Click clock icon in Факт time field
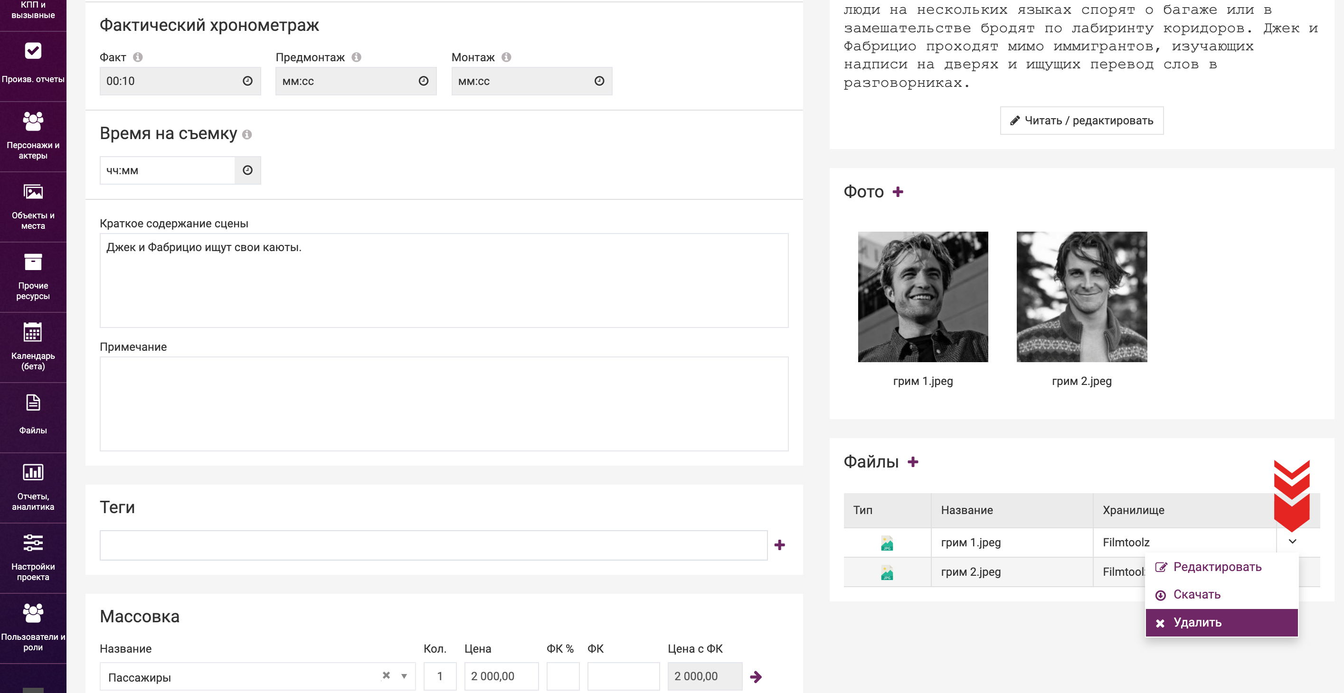 [x=247, y=81]
